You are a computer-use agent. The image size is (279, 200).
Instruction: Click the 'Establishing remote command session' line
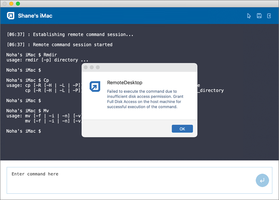pyautogui.click(x=70, y=35)
